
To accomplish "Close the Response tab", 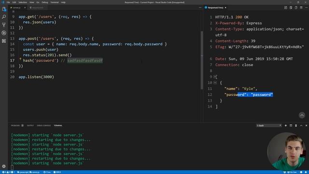I will click(x=225, y=8).
